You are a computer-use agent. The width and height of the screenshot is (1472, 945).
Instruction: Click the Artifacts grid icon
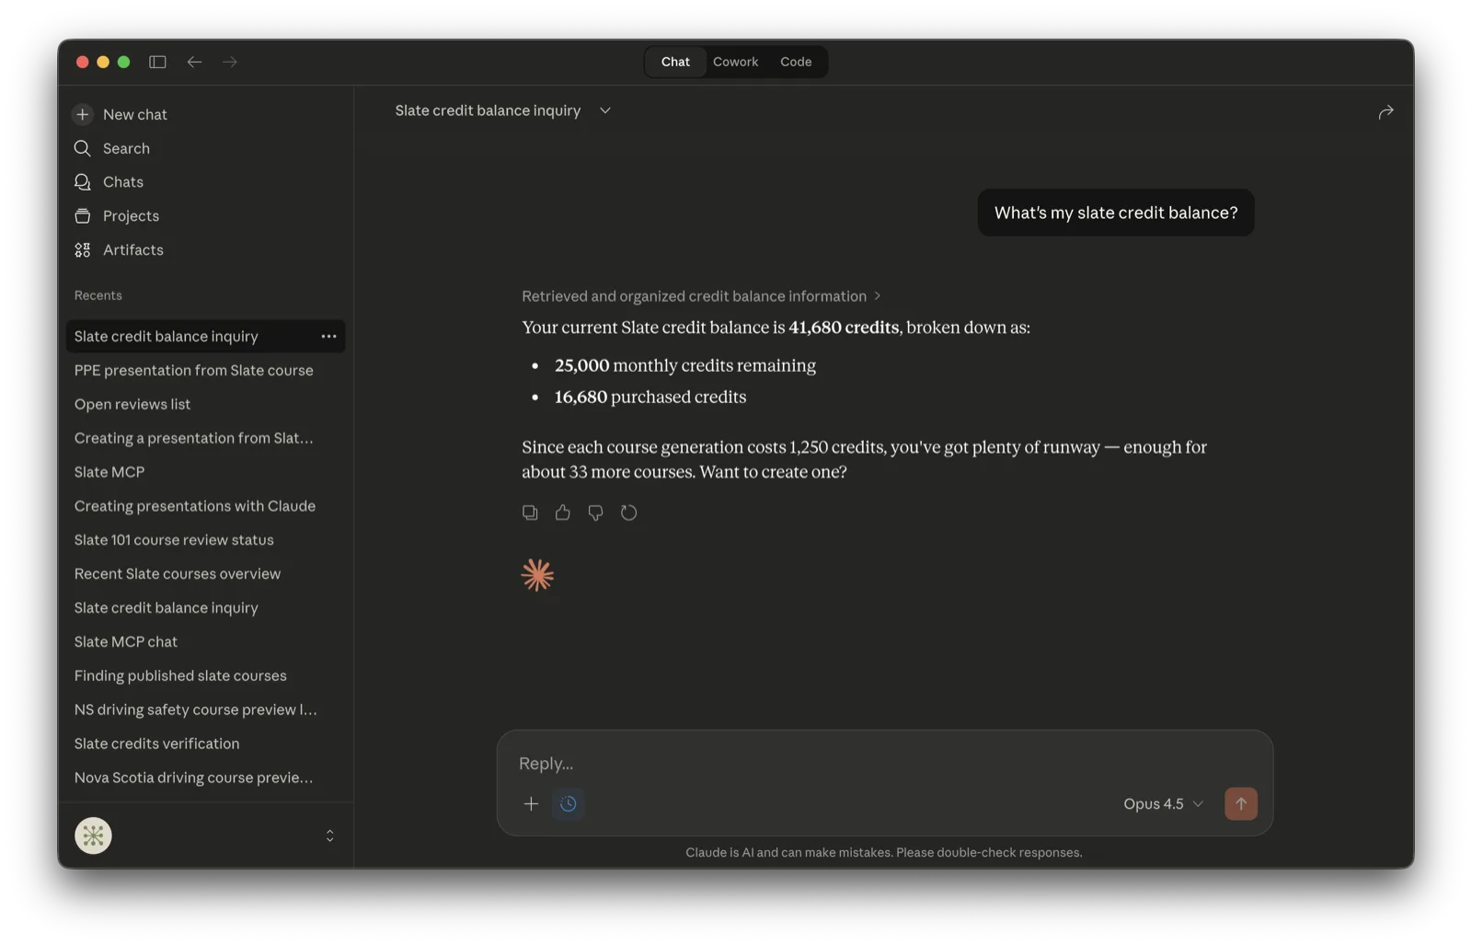83,250
